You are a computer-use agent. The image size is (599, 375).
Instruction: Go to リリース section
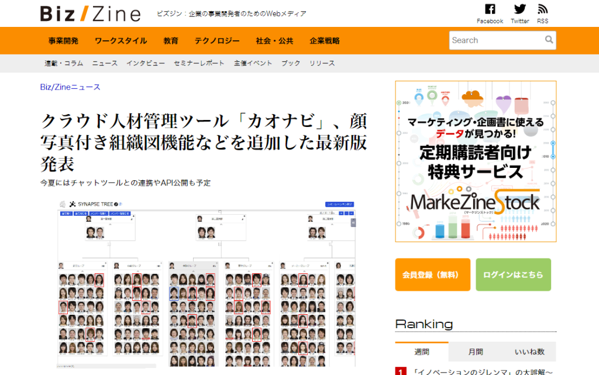[322, 63]
